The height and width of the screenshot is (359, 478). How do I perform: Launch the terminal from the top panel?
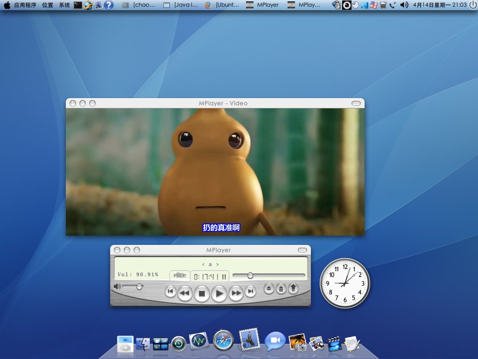78,5
